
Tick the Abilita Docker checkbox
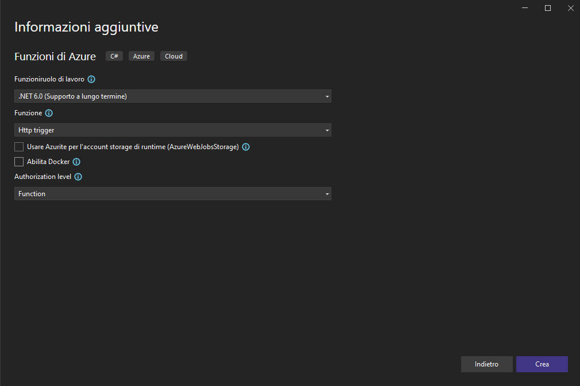click(x=19, y=162)
